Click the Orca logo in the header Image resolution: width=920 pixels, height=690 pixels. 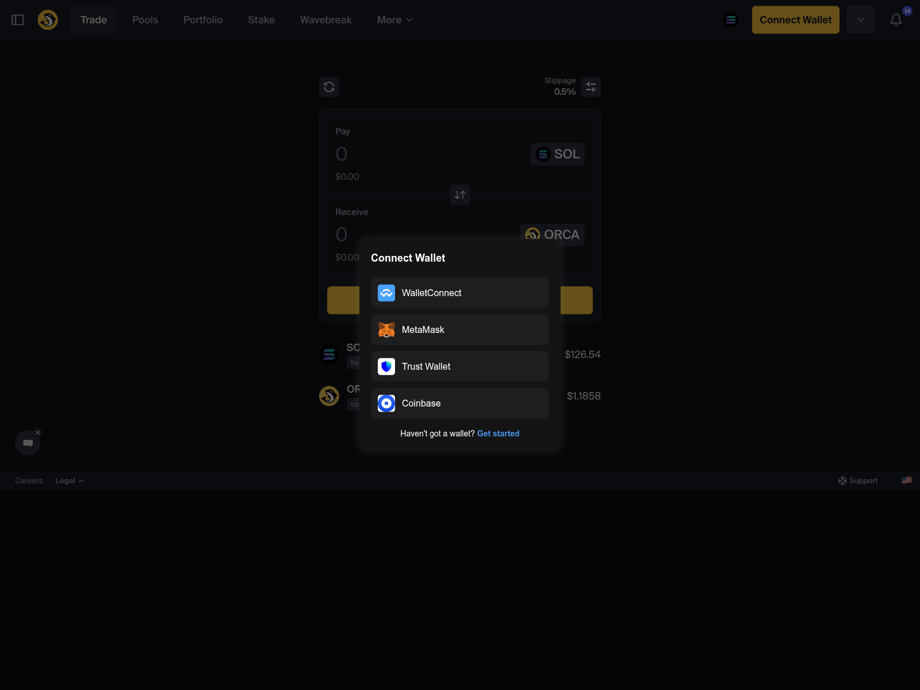pos(48,20)
